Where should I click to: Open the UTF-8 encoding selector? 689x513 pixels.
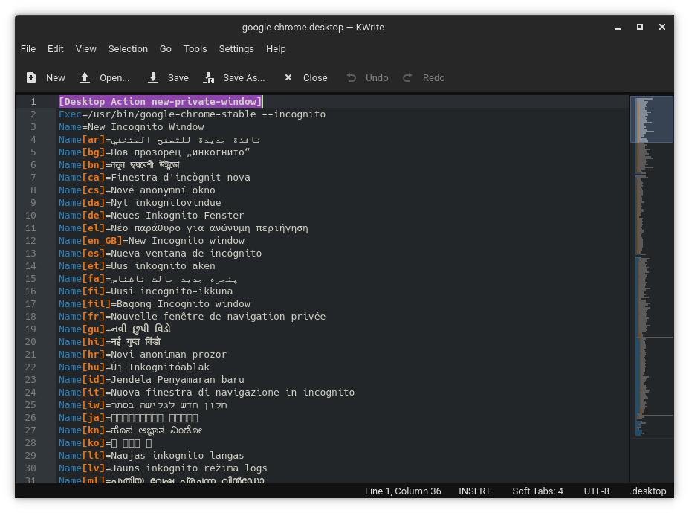coord(596,491)
